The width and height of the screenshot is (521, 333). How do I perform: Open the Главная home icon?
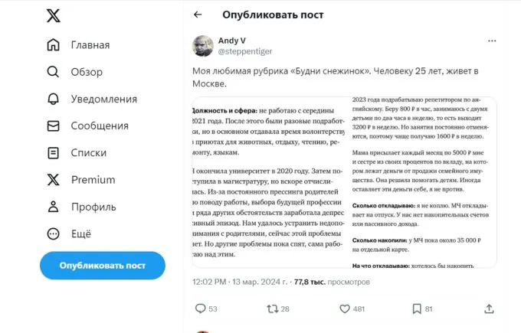click(53, 45)
